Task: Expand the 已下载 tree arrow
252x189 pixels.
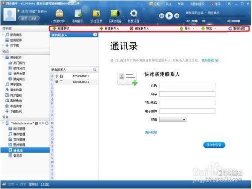Action: pyautogui.click(x=3, y=45)
